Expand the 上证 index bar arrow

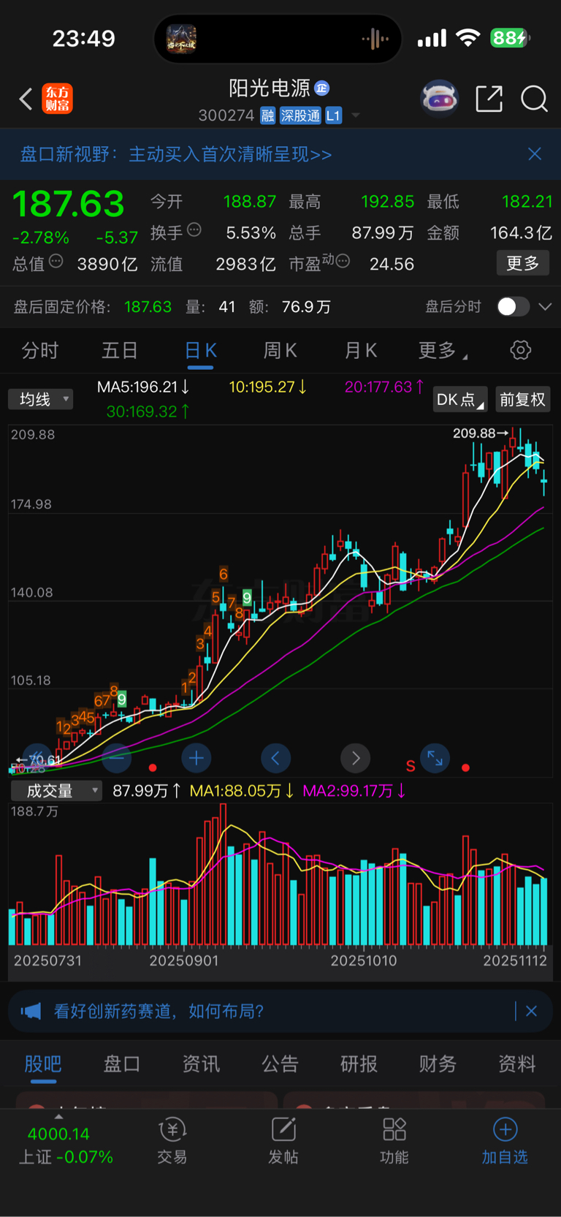(x=59, y=1116)
